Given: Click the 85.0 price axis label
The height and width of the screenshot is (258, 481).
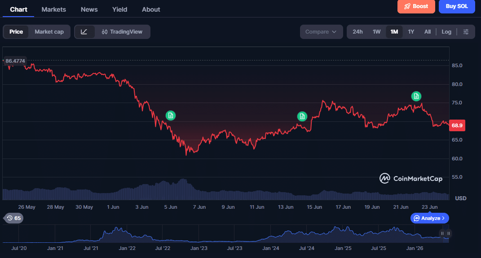Looking at the screenshot, I should click(x=457, y=65).
